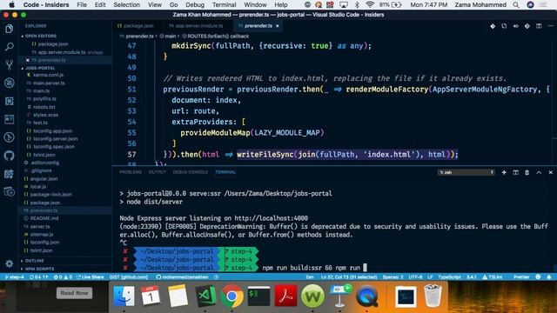557x313 pixels.
Task: Maximize terminal panel with the chevron up
Action: [x=539, y=172]
